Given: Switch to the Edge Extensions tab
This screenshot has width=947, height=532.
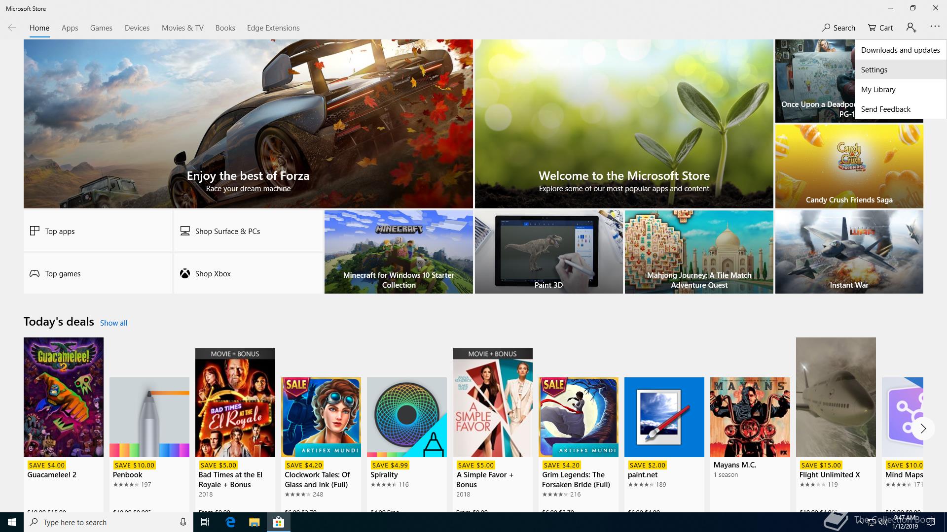Looking at the screenshot, I should point(273,28).
